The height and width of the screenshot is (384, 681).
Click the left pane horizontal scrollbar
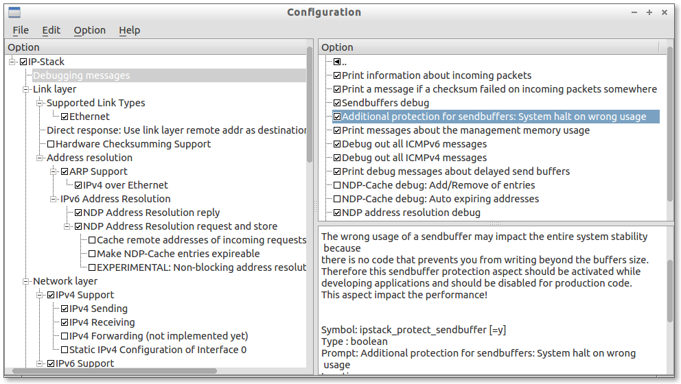(115, 371)
